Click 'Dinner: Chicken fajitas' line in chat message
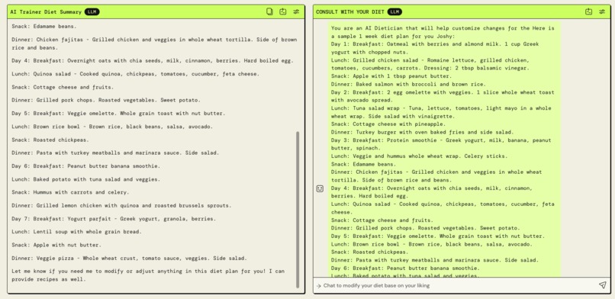Image resolution: width=615 pixels, height=299 pixels. coord(436,176)
